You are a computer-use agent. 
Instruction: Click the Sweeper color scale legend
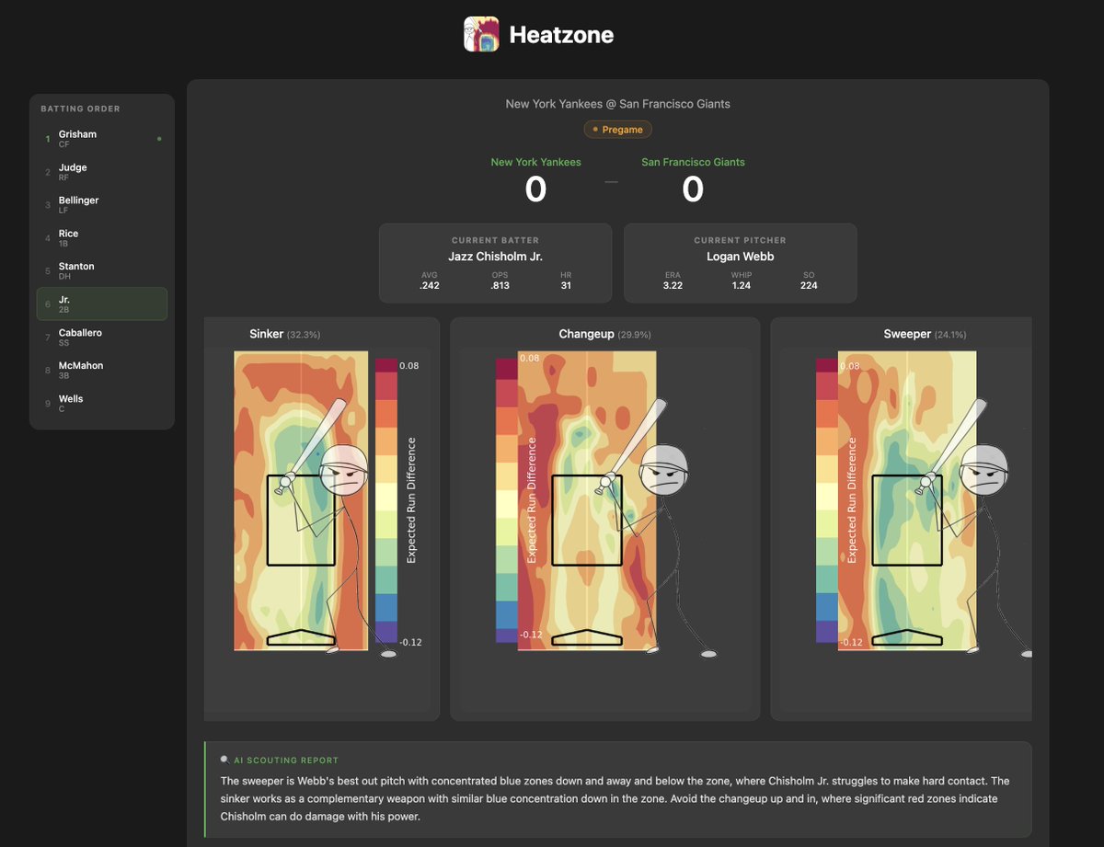click(x=826, y=500)
